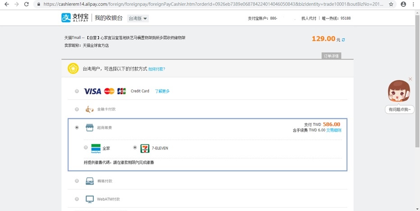Click the 7-ELEVEN logo
This screenshot has width=420, height=211.
(x=145, y=148)
